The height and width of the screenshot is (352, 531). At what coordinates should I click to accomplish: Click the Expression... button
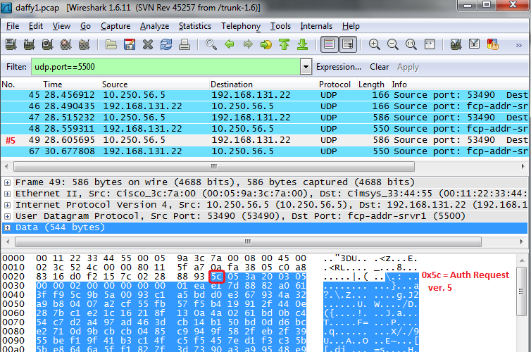[339, 67]
